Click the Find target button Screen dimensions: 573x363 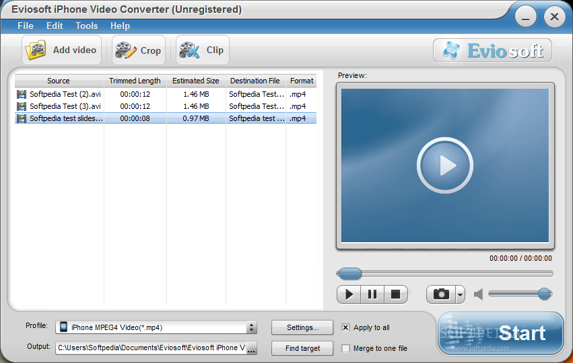point(302,348)
